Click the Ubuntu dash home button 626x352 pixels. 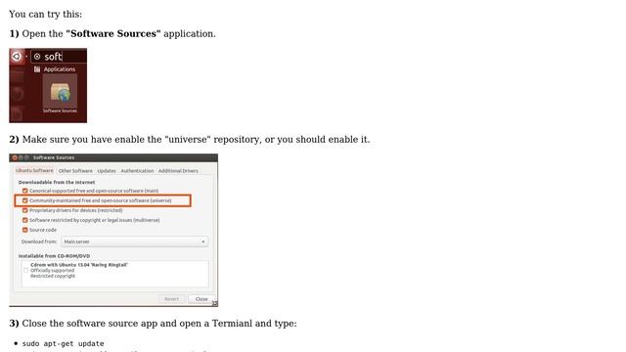tap(17, 57)
